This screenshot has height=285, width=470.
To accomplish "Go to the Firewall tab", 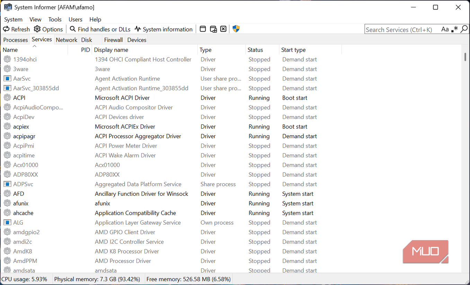I will click(x=113, y=40).
